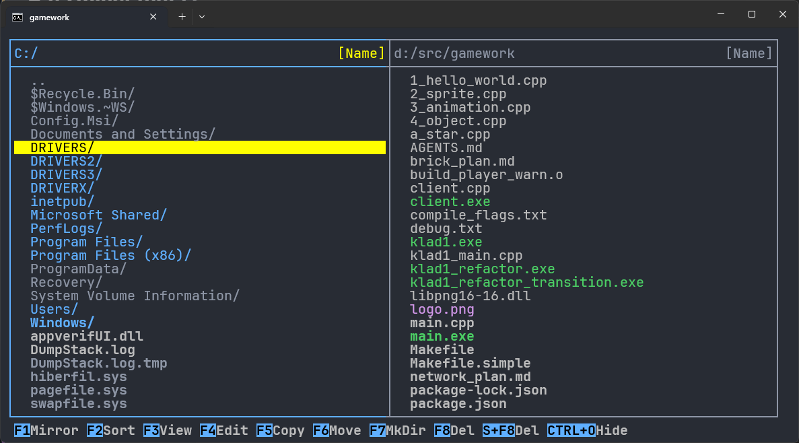Viewport: 799px width, 443px height.
Task: Select compile_flags.txt file
Action: click(479, 215)
